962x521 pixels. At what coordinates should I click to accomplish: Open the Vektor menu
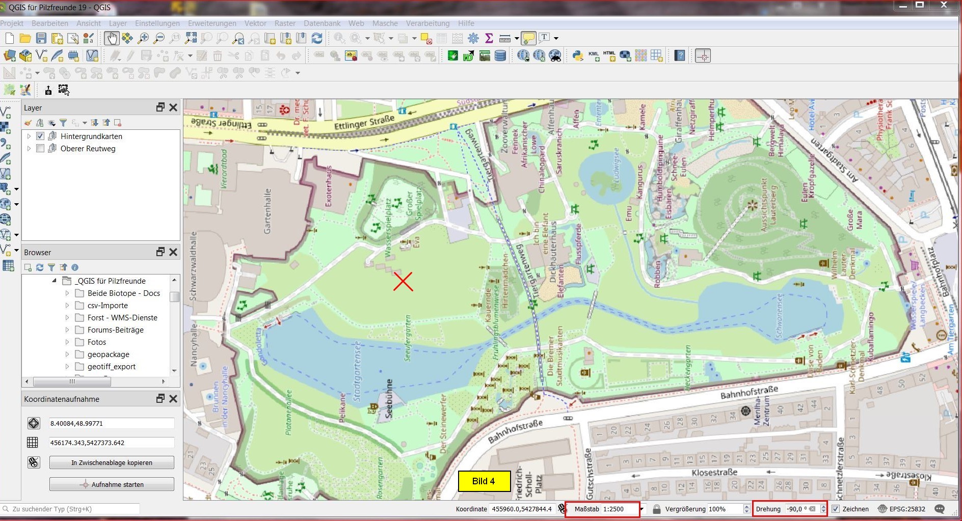click(x=255, y=23)
